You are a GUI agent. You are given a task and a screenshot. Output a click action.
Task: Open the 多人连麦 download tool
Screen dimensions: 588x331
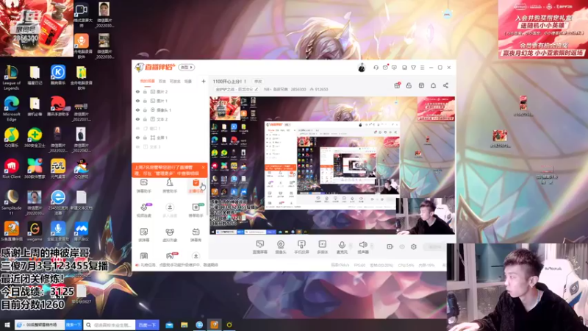click(170, 210)
